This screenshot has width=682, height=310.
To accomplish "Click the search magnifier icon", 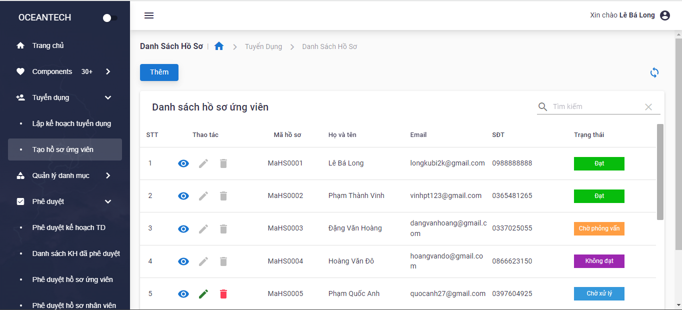I will (543, 106).
